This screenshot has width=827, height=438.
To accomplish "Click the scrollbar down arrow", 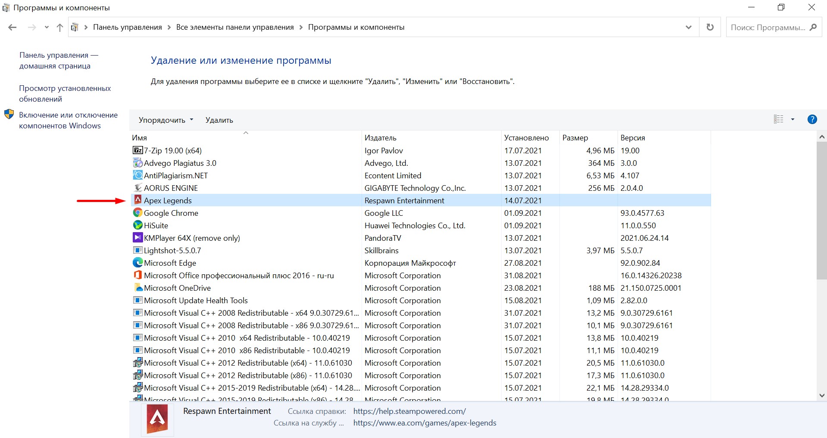I will click(821, 395).
